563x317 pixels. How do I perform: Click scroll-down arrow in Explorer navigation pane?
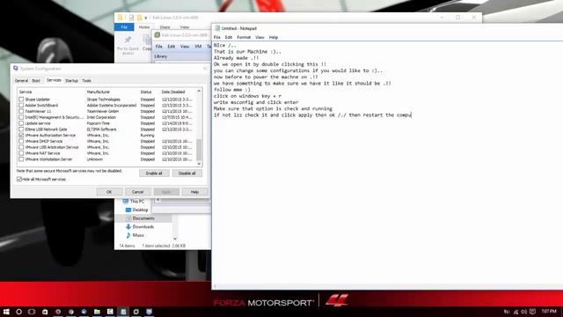click(175, 239)
